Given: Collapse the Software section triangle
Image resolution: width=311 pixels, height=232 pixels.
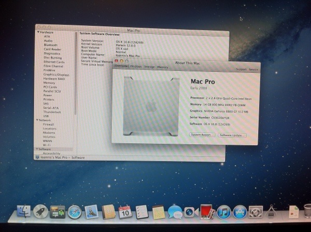Looking at the screenshot, I should tap(37, 149).
